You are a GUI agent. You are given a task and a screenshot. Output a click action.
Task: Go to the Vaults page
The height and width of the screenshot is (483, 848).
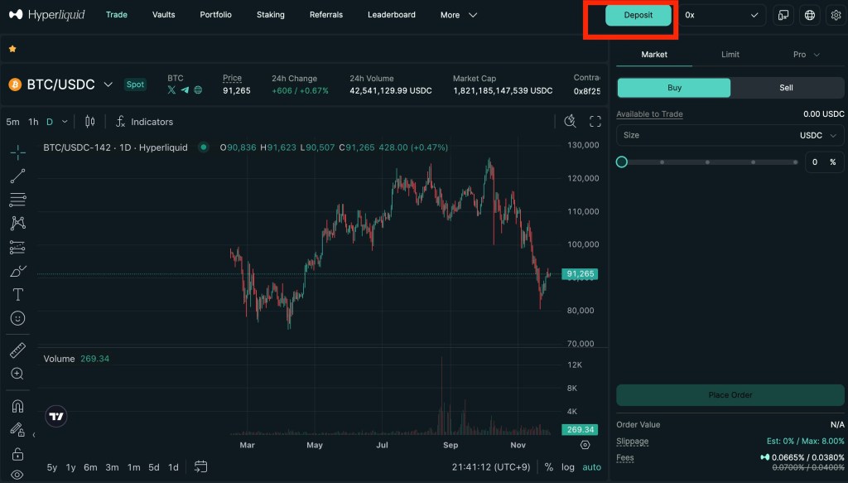(163, 15)
